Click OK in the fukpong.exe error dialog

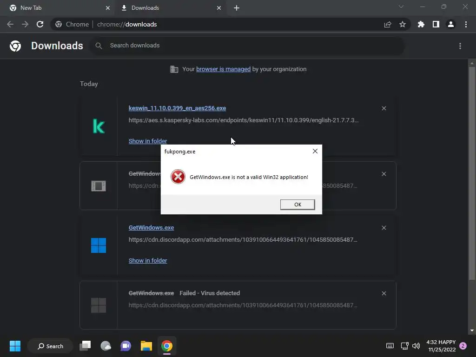[297, 205]
